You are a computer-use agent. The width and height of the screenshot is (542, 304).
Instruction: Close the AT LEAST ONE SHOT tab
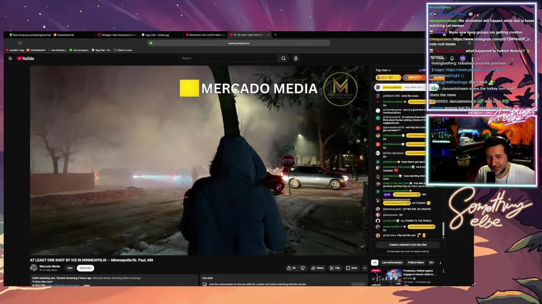pyautogui.click(x=268, y=35)
